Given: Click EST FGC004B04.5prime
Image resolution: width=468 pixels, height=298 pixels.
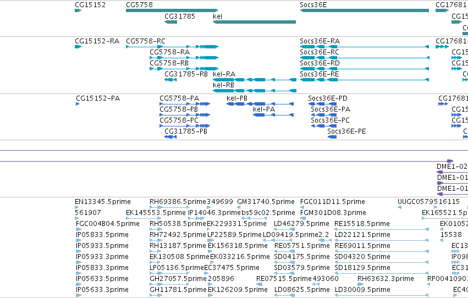Looking at the screenshot, I should click(x=108, y=224).
